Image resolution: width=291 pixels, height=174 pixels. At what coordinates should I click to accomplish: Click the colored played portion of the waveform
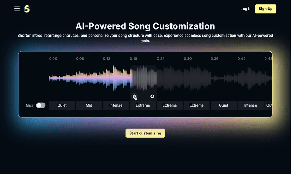point(91,78)
